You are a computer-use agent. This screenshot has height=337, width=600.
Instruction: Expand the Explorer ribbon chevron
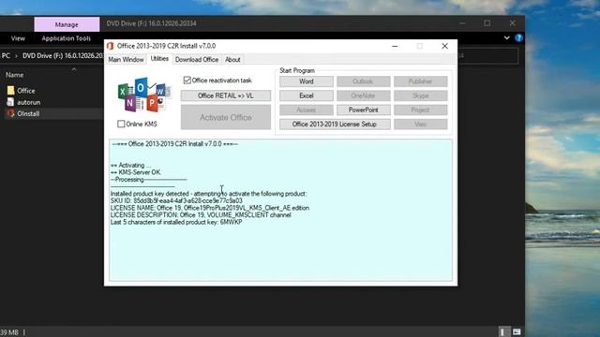pos(506,37)
